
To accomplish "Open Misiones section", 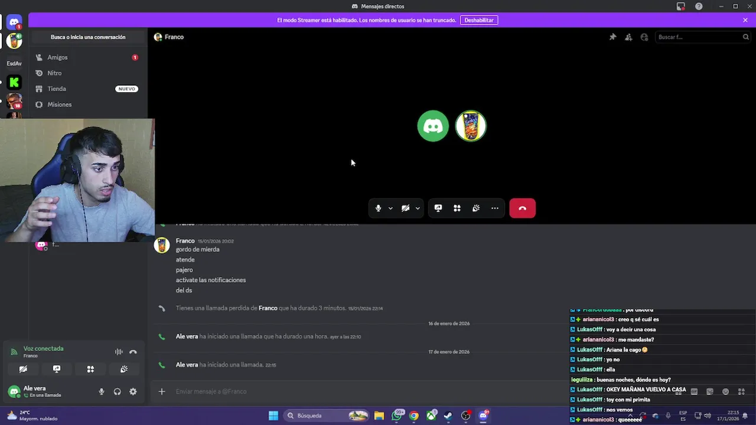I will tap(87, 104).
